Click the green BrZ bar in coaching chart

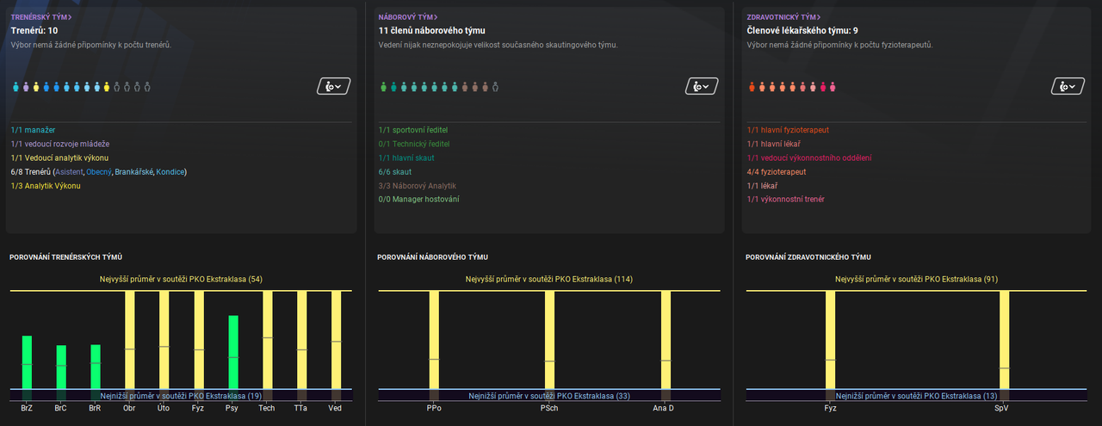coord(27,367)
